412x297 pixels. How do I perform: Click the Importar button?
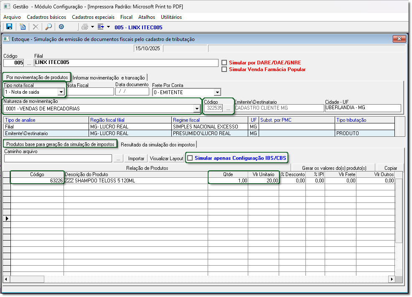136,159
